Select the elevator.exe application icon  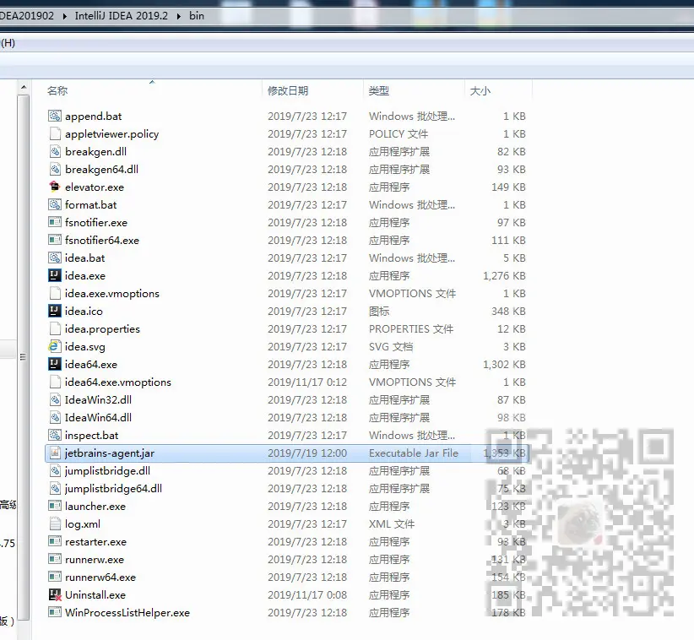coord(54,187)
